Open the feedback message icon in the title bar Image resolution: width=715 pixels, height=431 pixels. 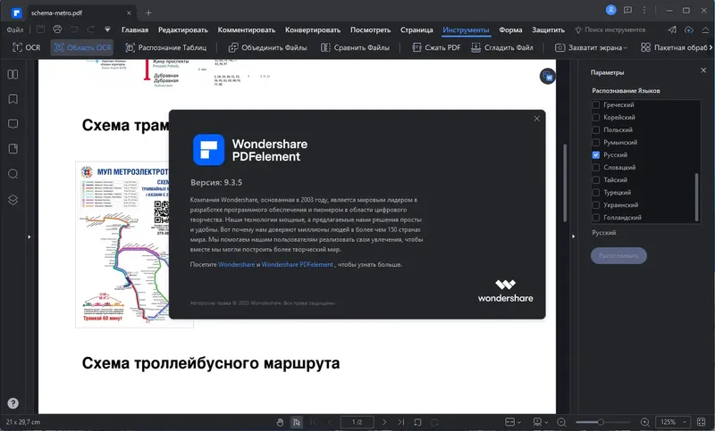pyautogui.click(x=628, y=10)
